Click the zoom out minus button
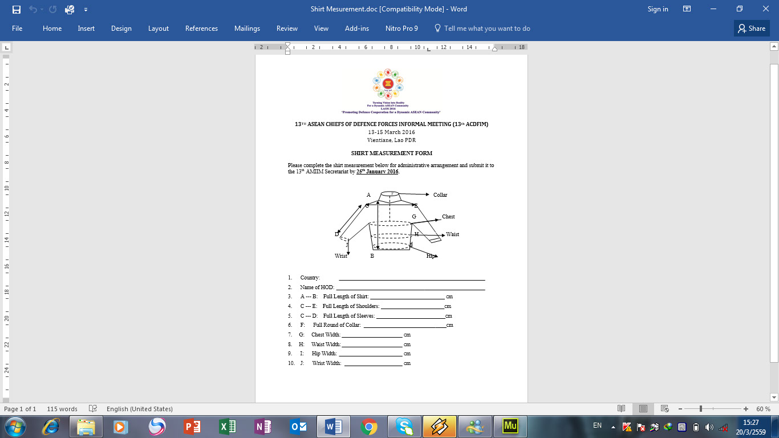The width and height of the screenshot is (779, 438). pos(680,409)
